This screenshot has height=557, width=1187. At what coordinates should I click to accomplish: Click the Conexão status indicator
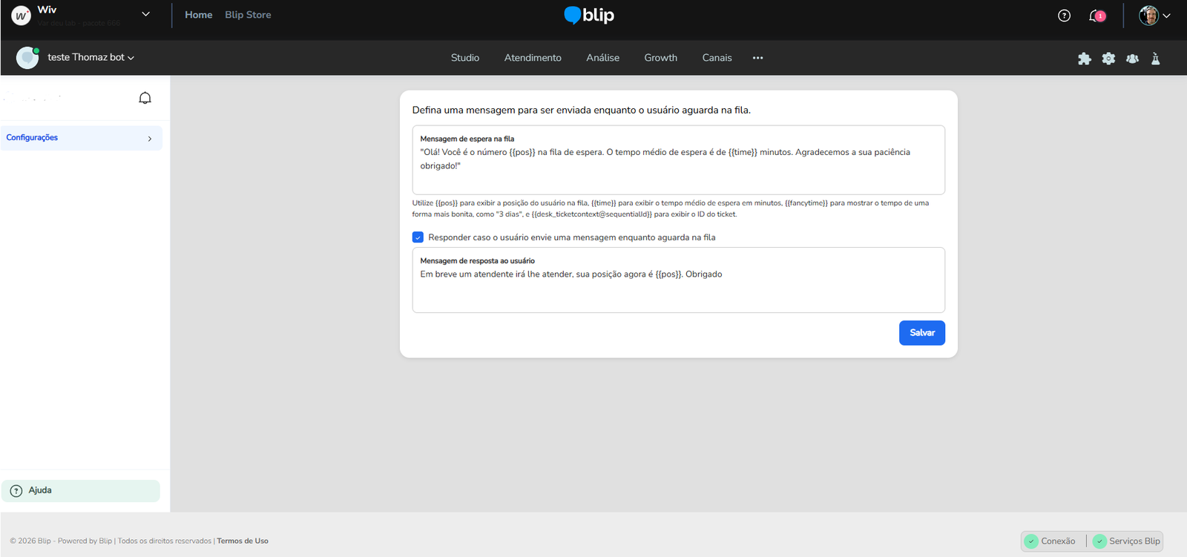pos(1050,541)
